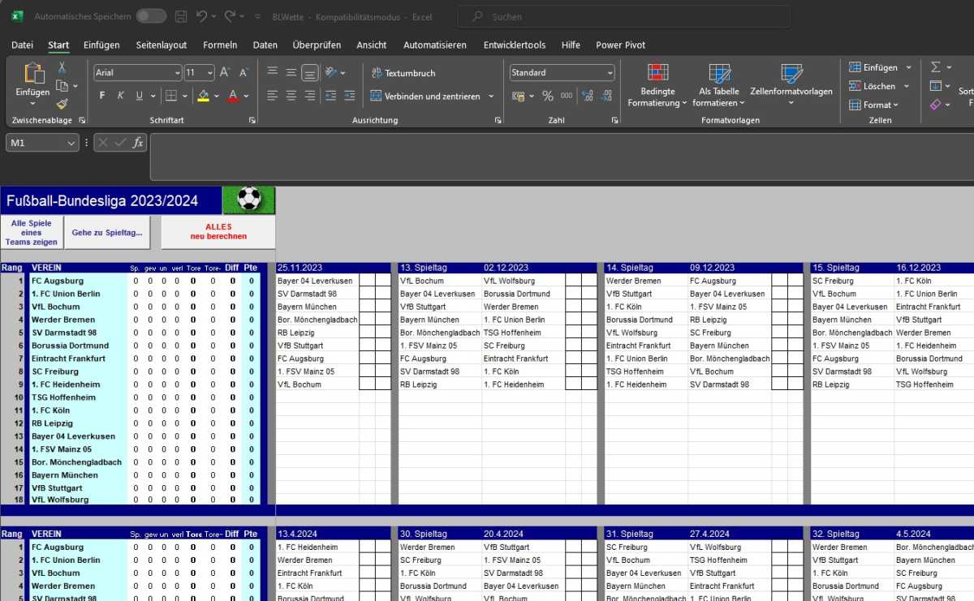Decrease font size with small A
The height and width of the screenshot is (601, 974).
243,73
